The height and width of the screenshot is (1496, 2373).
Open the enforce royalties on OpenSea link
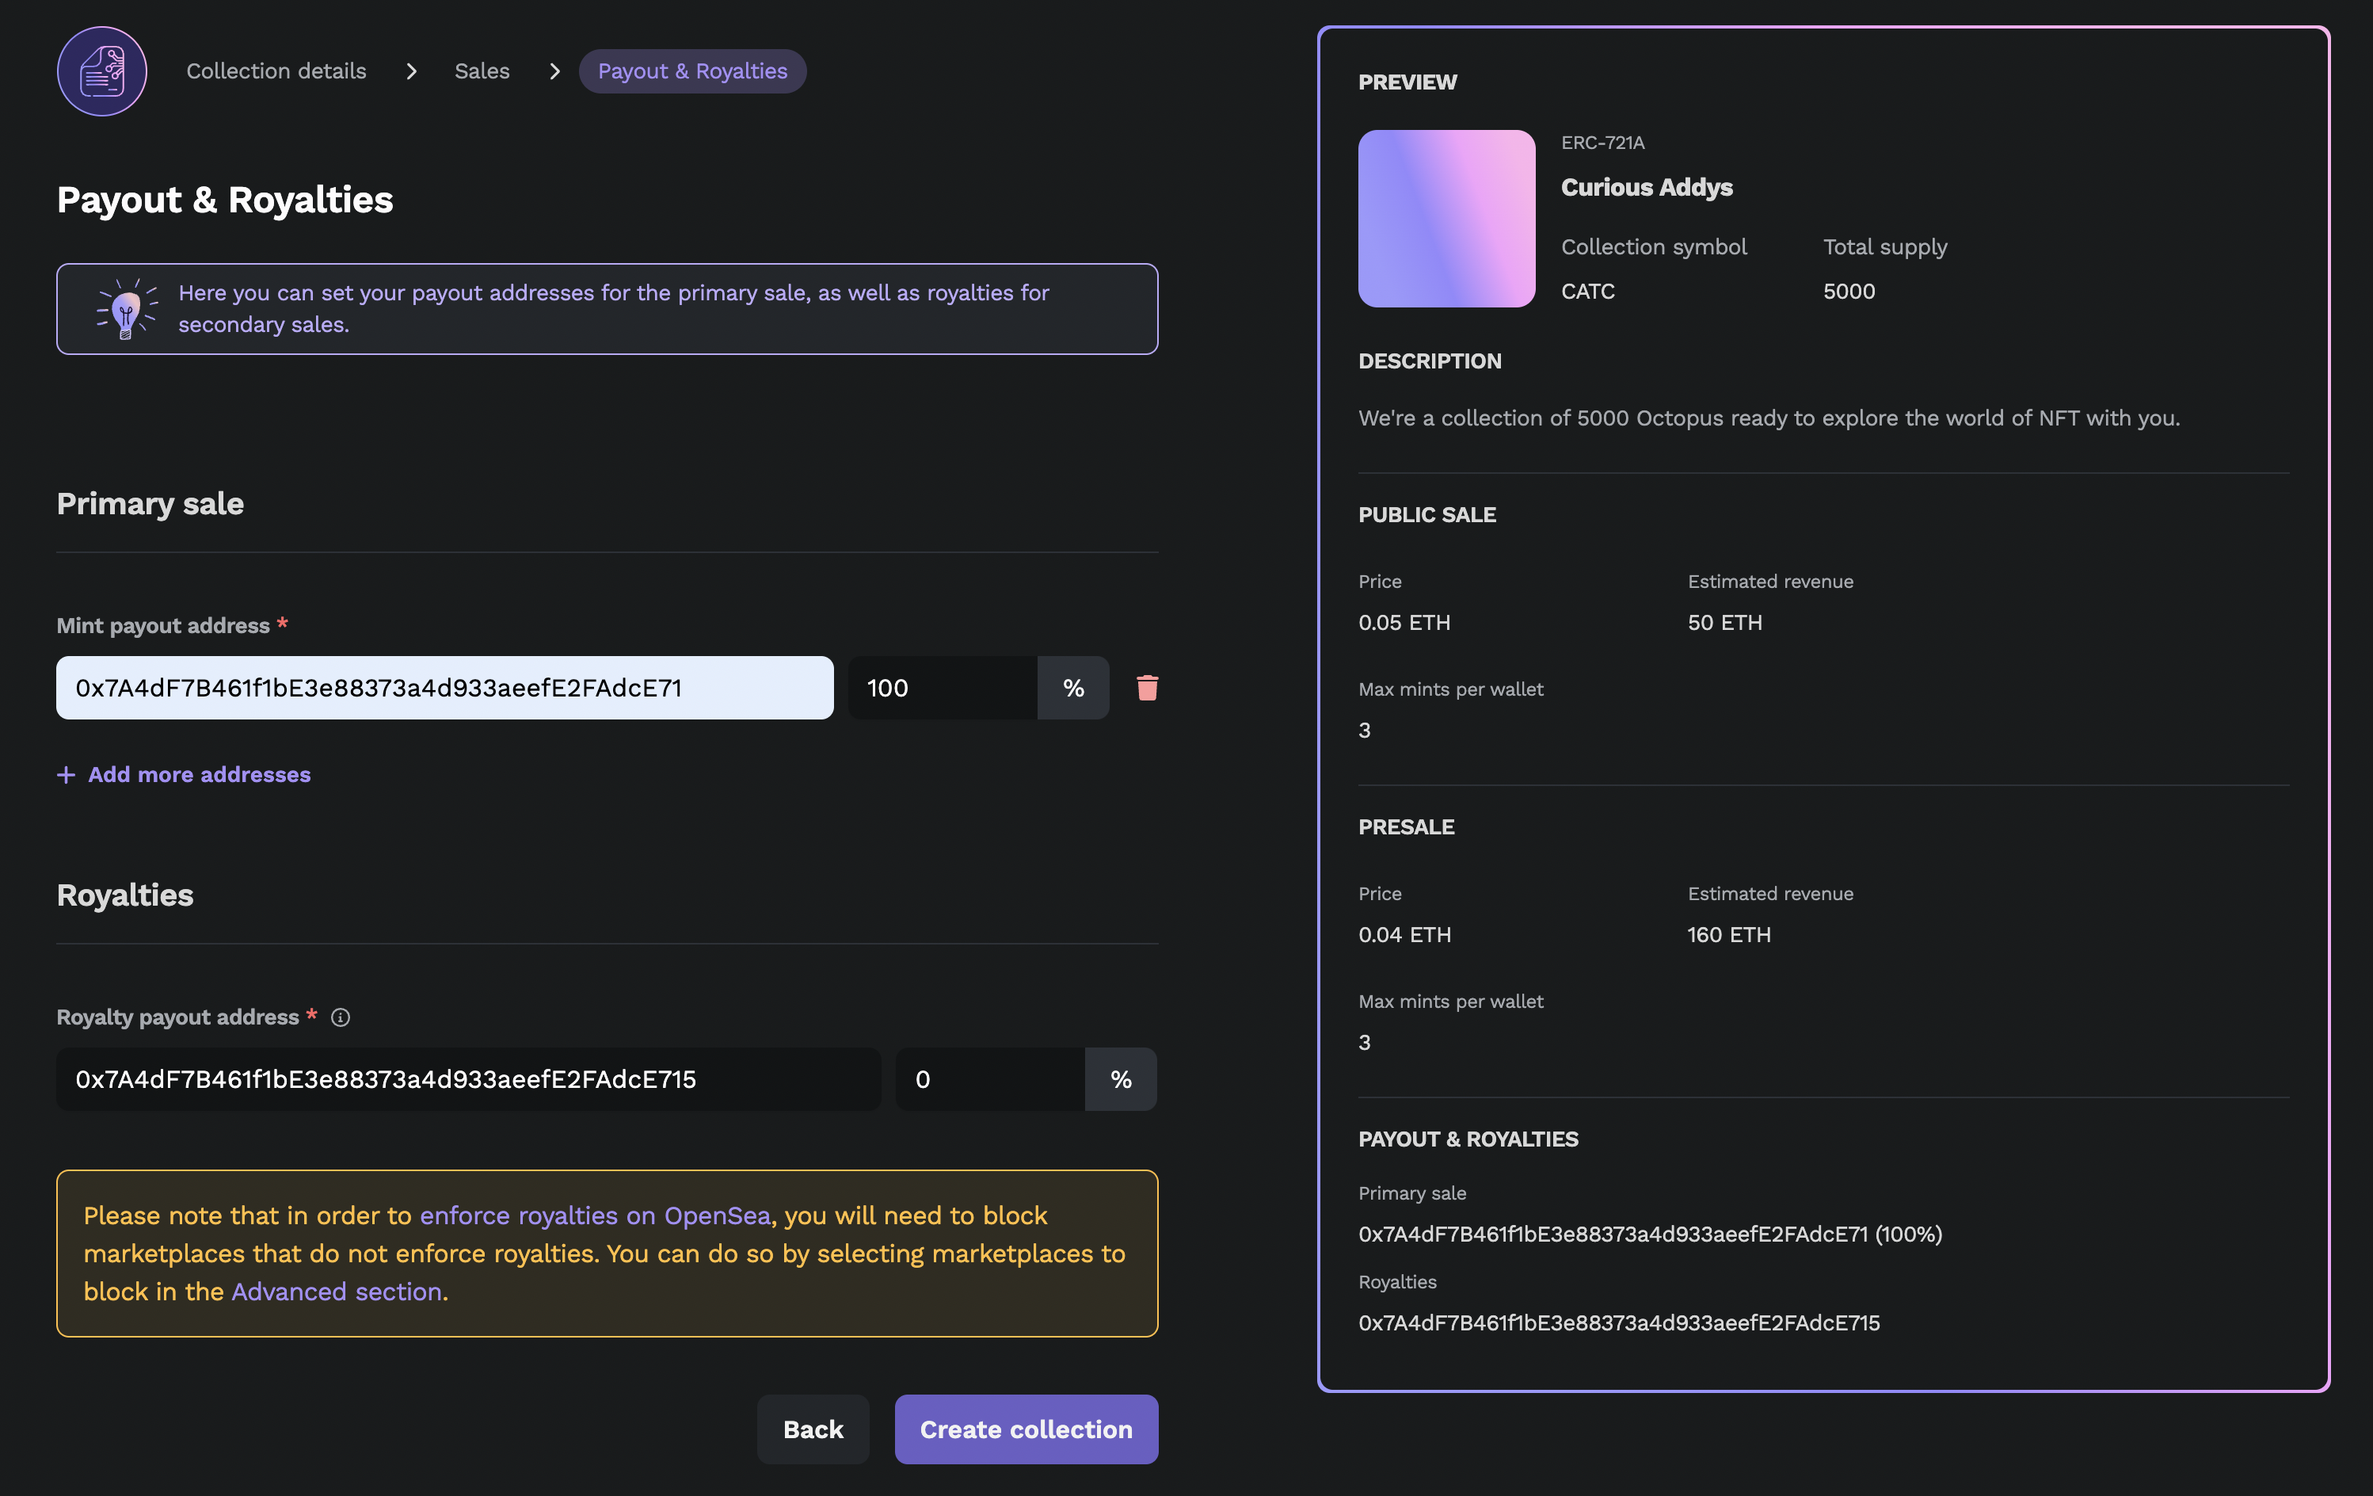[594, 1215]
